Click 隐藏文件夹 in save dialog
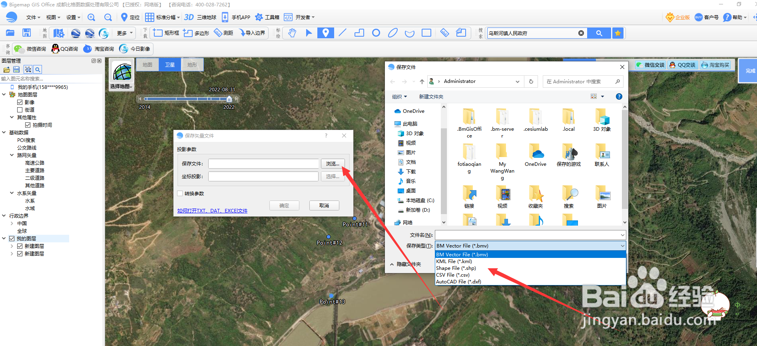 point(405,264)
